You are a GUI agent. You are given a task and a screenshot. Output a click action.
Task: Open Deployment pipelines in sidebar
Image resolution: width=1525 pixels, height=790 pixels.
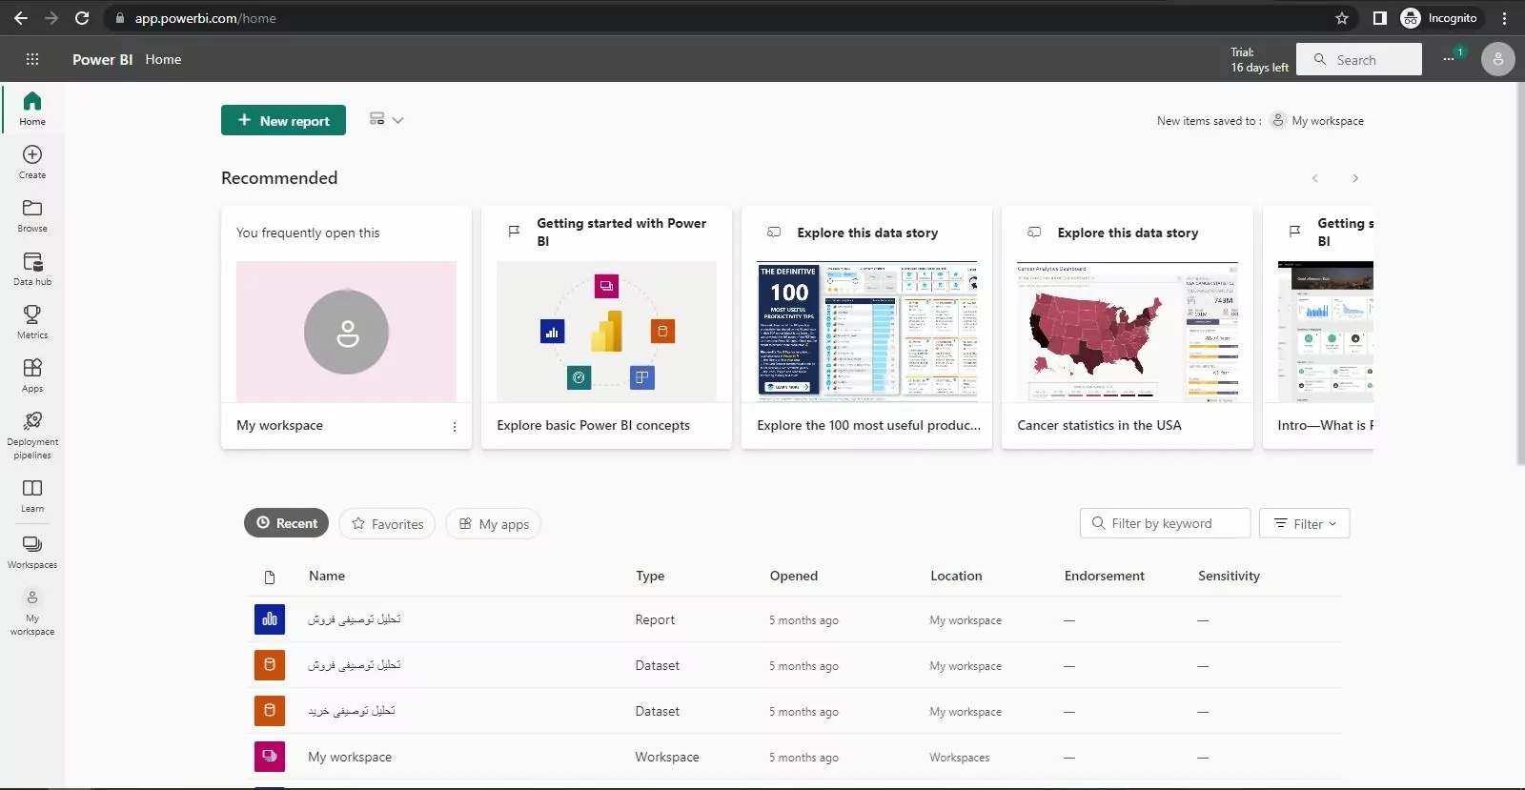[32, 435]
